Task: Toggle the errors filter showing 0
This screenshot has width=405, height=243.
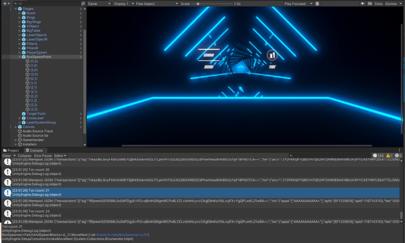Action: pyautogui.click(x=398, y=156)
